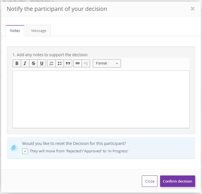This screenshot has height=194, width=202.
Task: Toggle bold formatting in the notes editor
Action: click(17, 63)
